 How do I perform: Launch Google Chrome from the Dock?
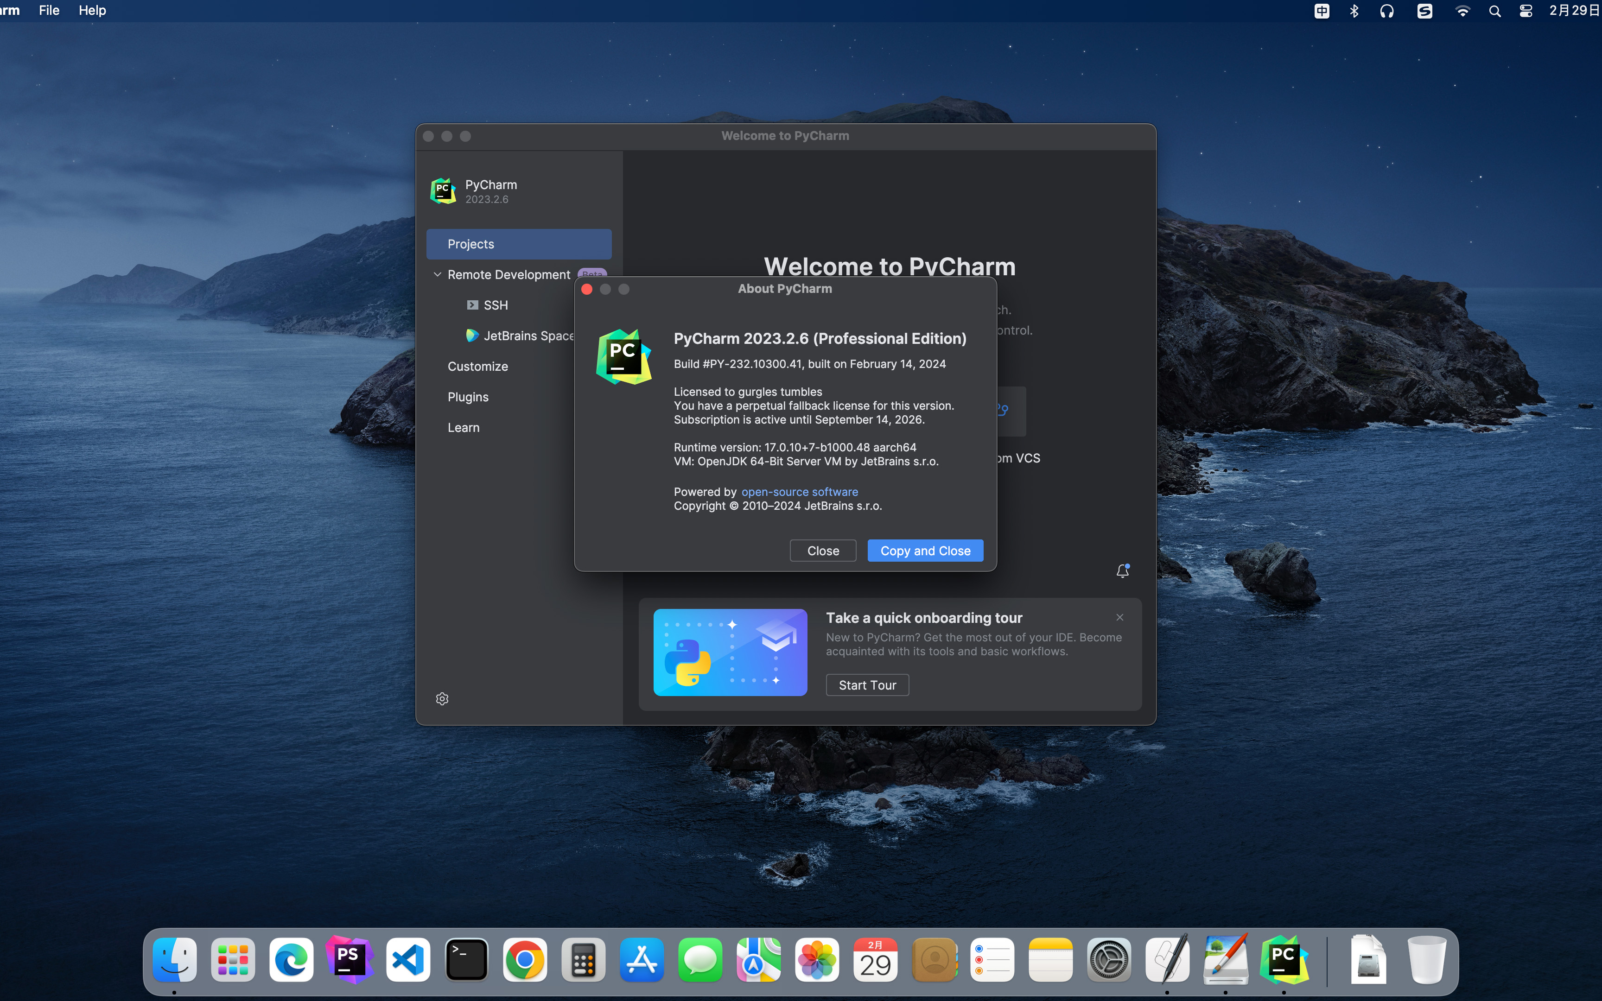click(524, 960)
